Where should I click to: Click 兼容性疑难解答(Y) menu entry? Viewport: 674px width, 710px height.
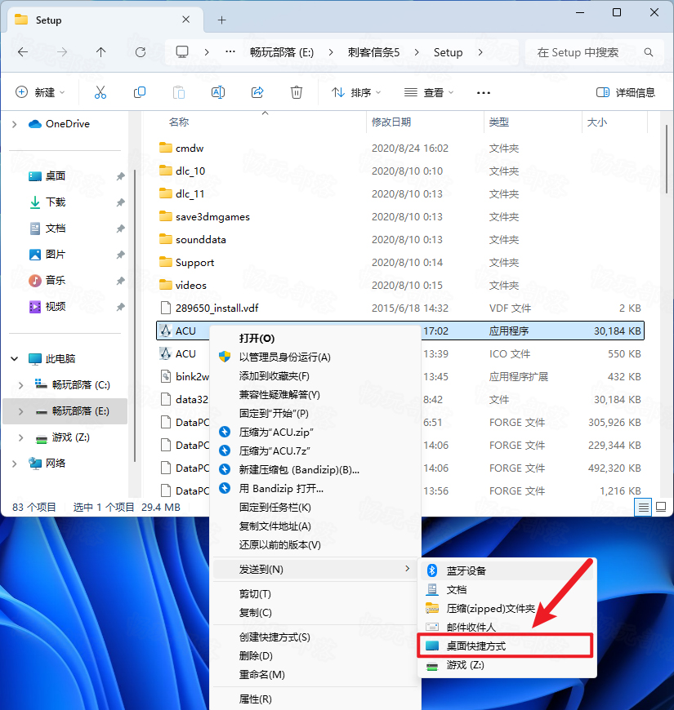pyautogui.click(x=315, y=395)
